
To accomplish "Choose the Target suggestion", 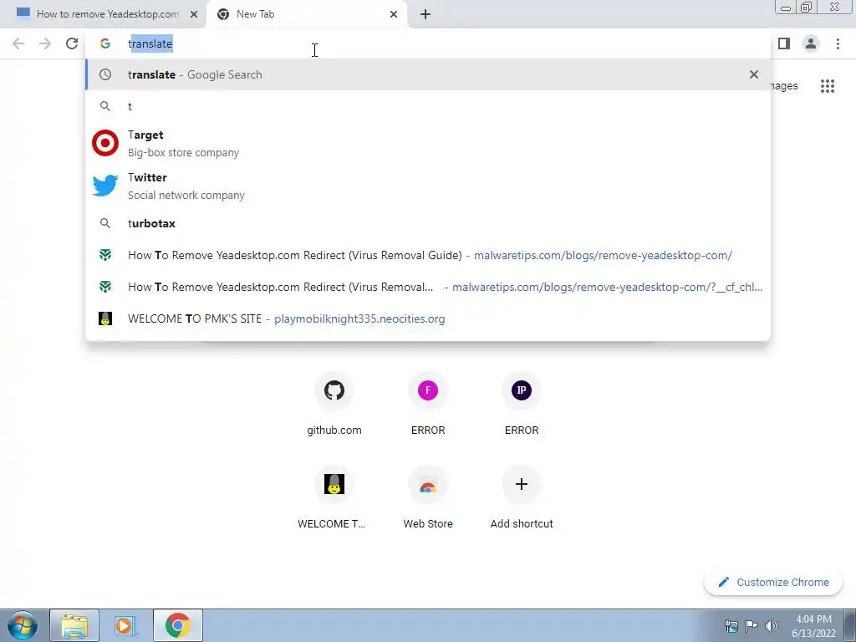I will 428,143.
